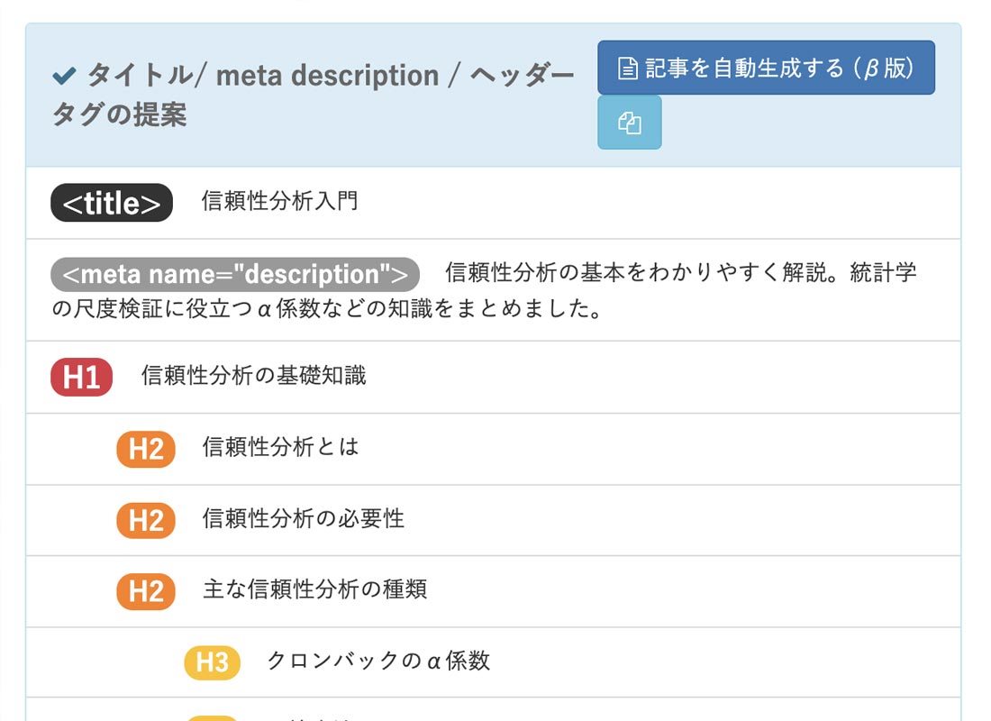This screenshot has width=991, height=721.
Task: Click the title row containing the <title> badge
Action: [x=495, y=202]
